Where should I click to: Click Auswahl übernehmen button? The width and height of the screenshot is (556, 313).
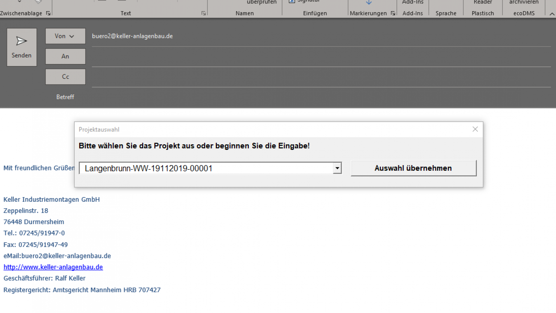(413, 168)
